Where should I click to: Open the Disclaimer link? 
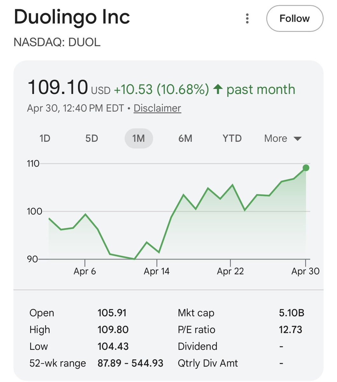[x=157, y=108]
